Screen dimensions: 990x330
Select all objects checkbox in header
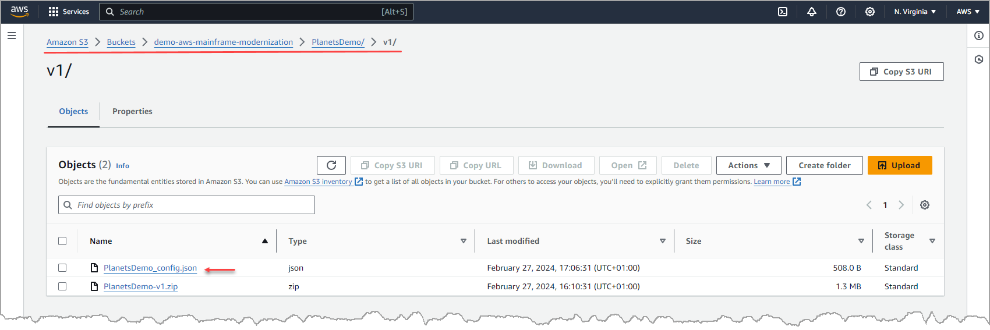click(x=62, y=241)
